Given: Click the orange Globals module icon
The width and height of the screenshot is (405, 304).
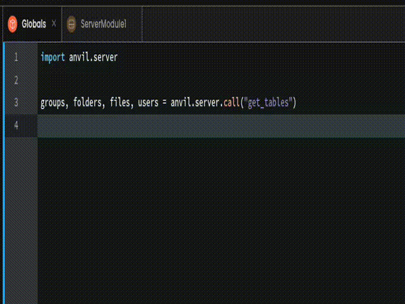Looking at the screenshot, I should (x=13, y=24).
